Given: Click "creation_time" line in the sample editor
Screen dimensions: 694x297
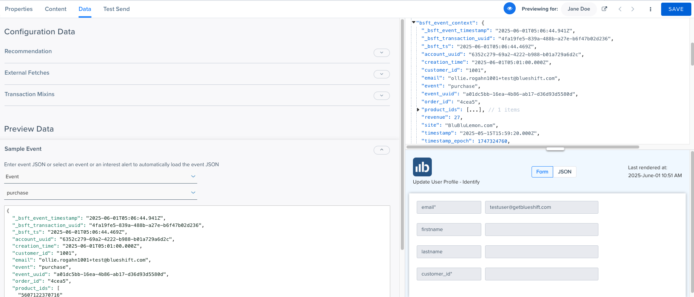Looking at the screenshot, I should point(77,246).
